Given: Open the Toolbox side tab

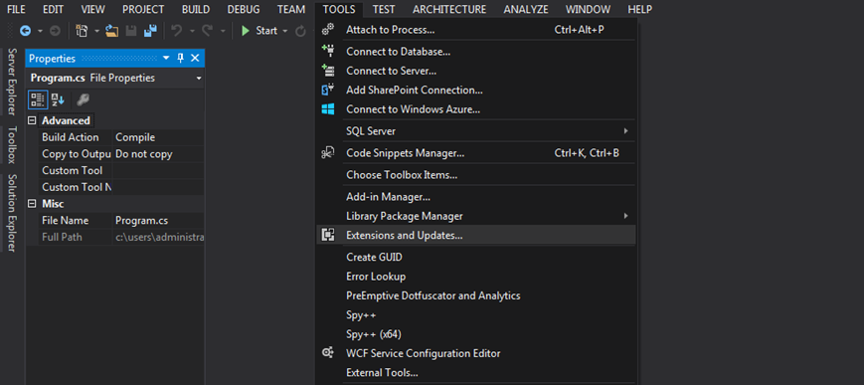Looking at the screenshot, I should point(12,145).
